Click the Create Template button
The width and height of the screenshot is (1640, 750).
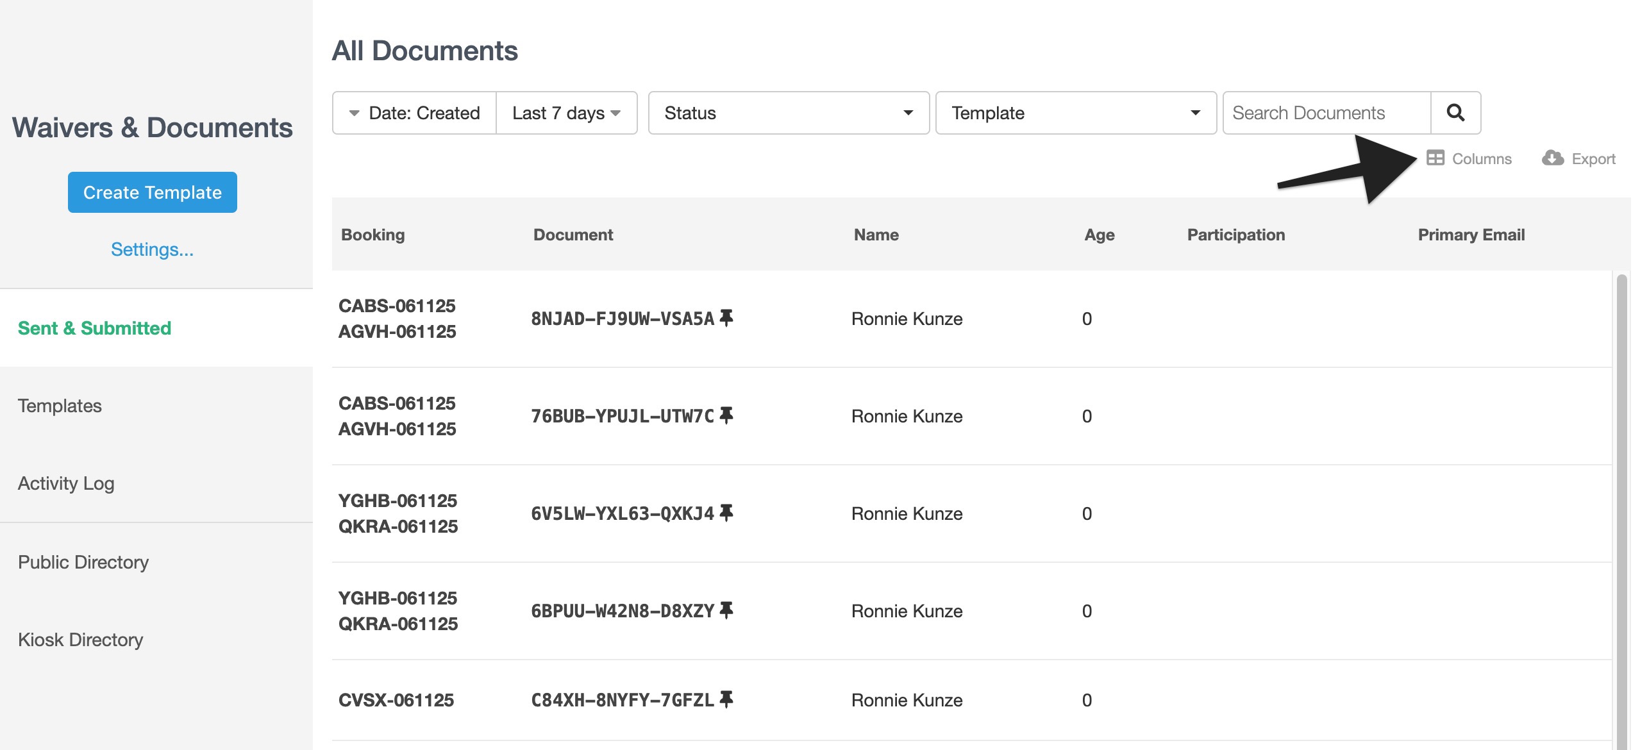(153, 192)
